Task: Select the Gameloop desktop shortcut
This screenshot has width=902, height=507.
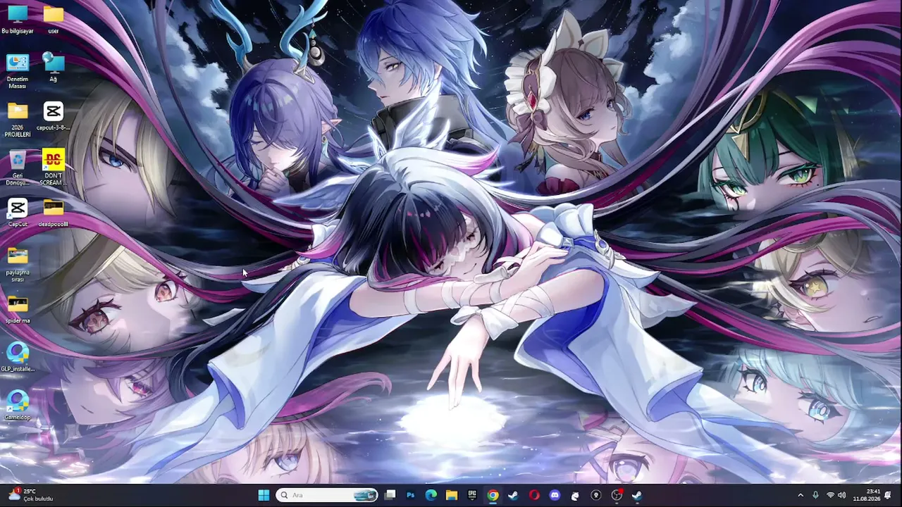Action: pyautogui.click(x=18, y=406)
